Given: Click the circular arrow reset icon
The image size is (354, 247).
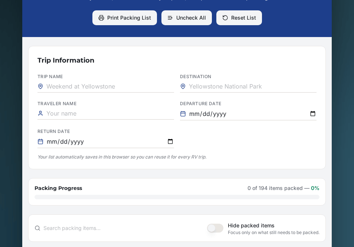Looking at the screenshot, I should (225, 18).
